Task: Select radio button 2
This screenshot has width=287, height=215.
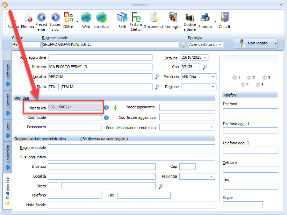Action: [249, 78]
